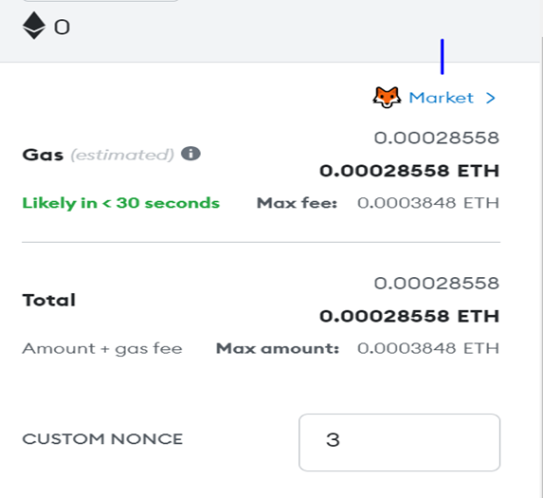This screenshot has height=498, width=543.
Task: Click the Max fee label
Action: pos(297,203)
